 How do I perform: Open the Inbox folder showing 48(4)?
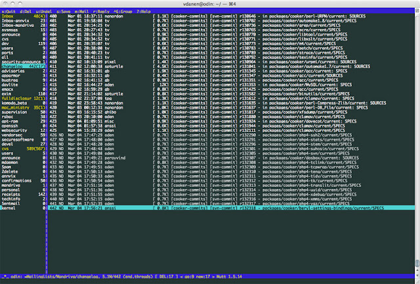tap(23, 16)
